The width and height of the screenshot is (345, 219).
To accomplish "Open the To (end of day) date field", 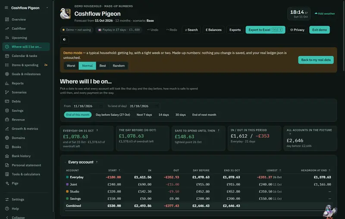I will coord(144,106).
